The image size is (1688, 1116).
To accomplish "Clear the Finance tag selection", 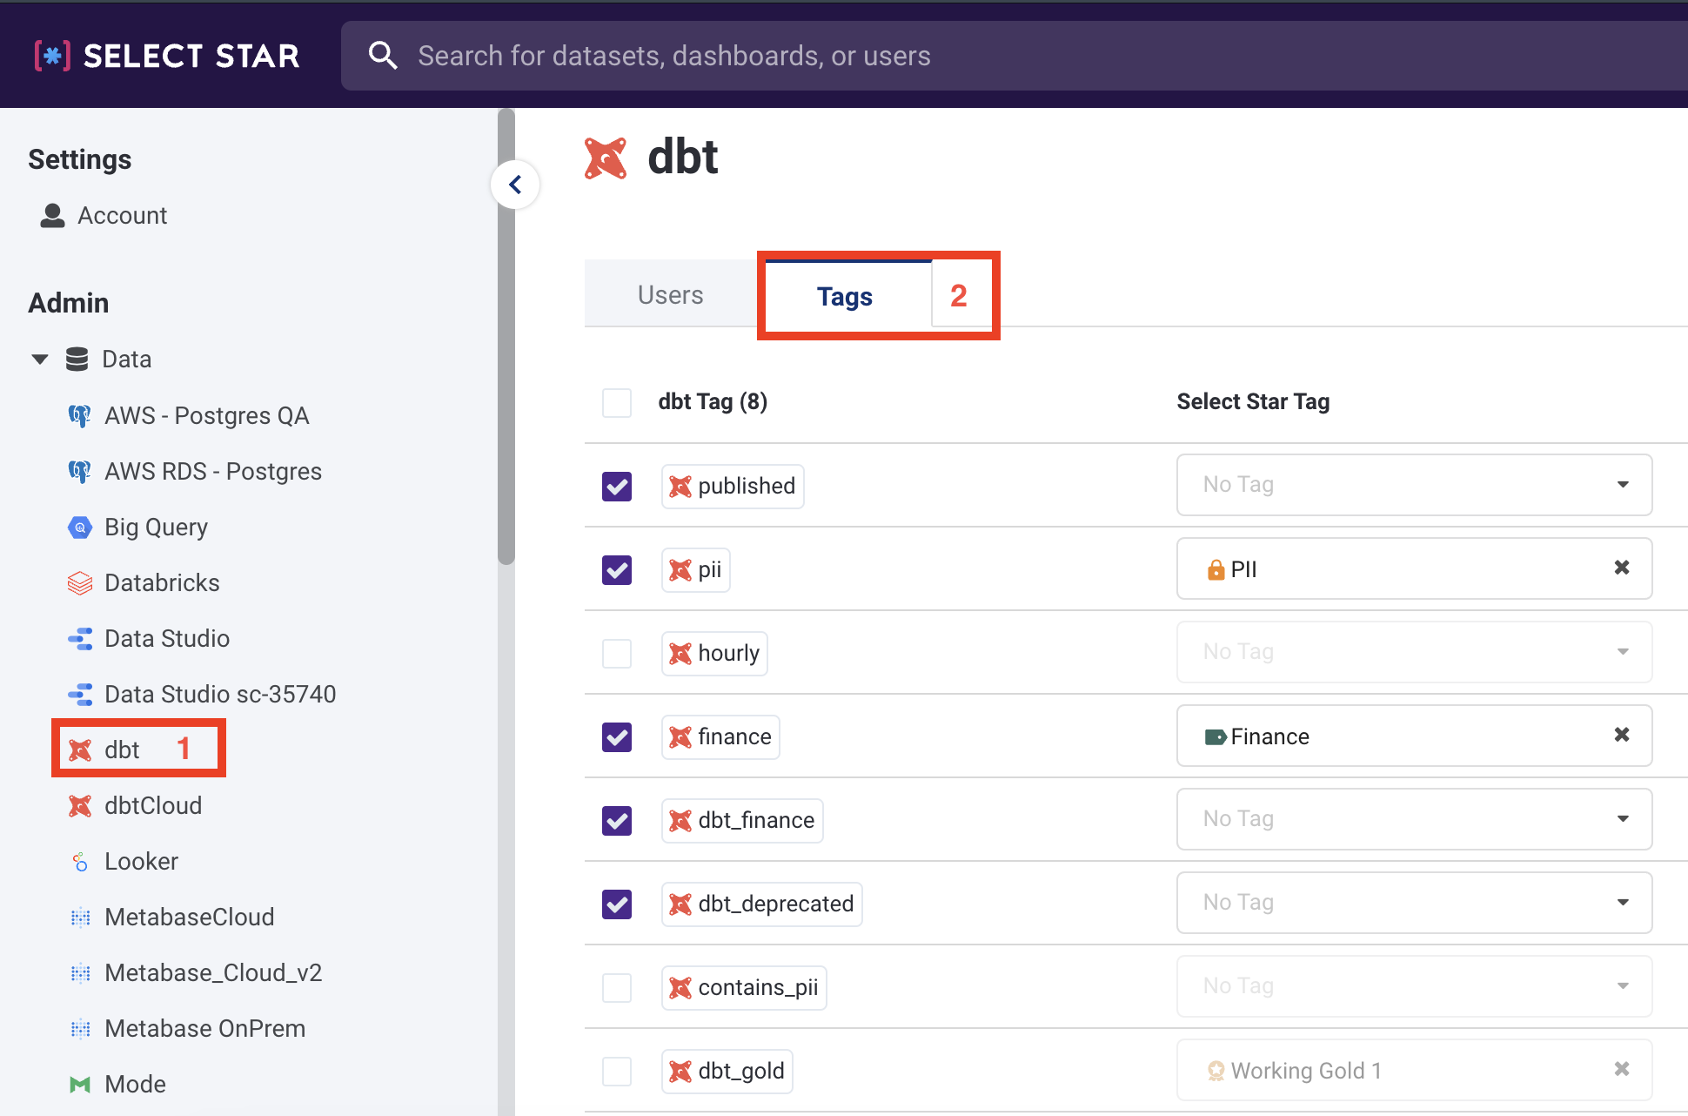I will click(x=1621, y=735).
